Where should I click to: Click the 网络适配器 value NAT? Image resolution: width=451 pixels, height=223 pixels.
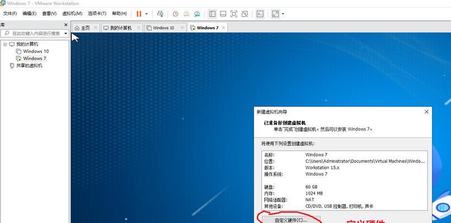(310, 200)
